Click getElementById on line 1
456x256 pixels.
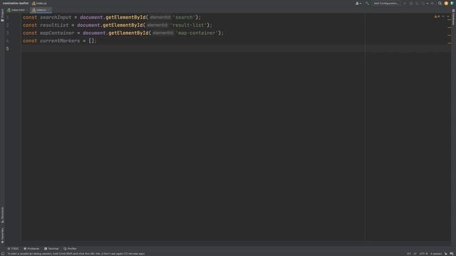click(125, 17)
